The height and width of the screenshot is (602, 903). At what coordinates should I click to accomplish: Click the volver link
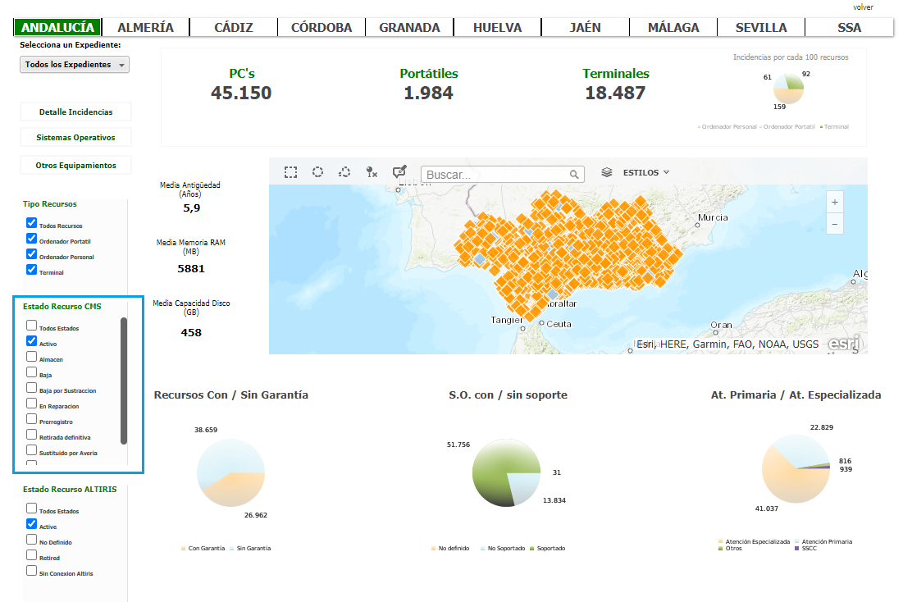[863, 7]
